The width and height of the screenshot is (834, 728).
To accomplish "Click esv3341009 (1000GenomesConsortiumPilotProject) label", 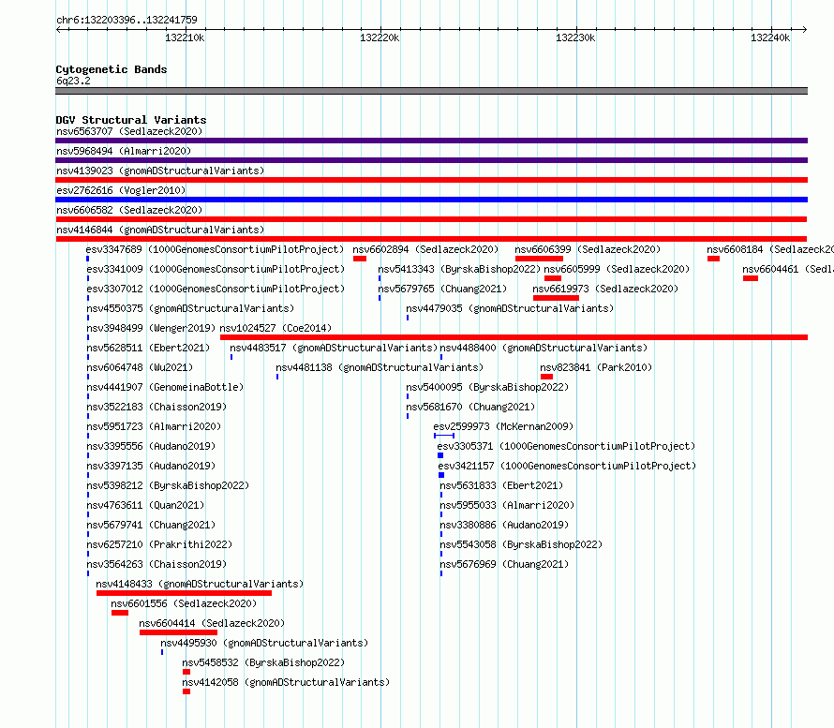I will coord(216,269).
